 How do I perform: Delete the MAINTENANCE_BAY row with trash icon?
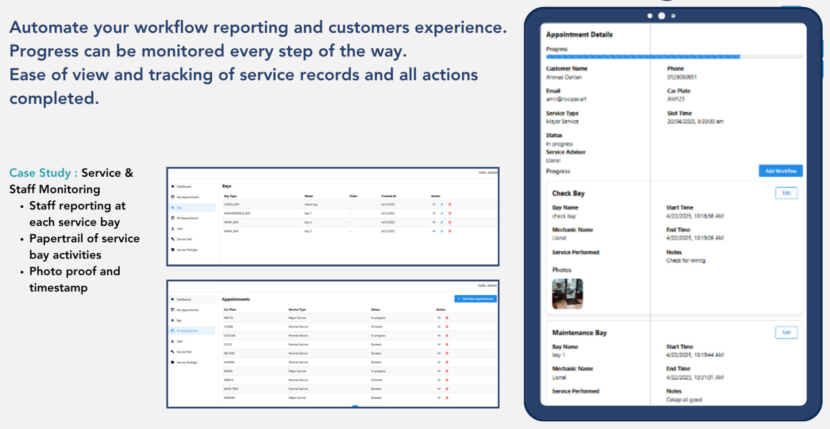click(x=450, y=213)
